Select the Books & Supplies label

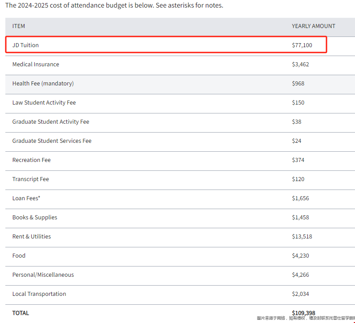click(35, 218)
